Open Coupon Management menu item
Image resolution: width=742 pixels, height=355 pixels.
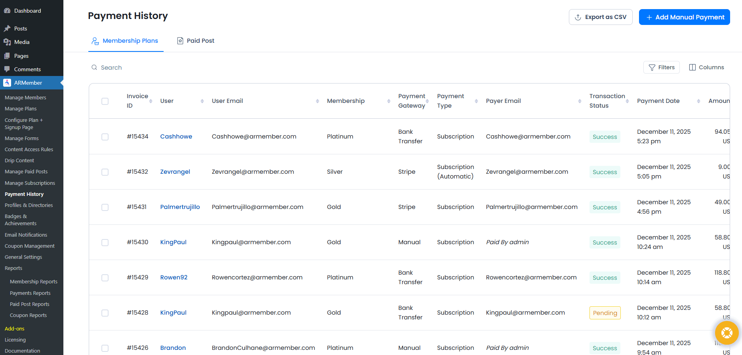[30, 246]
